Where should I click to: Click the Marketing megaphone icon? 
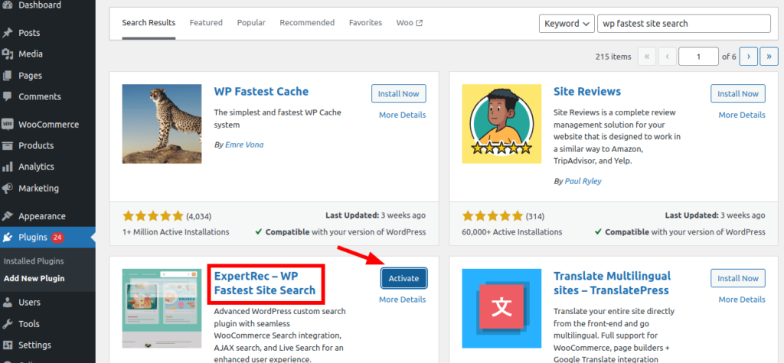point(8,188)
